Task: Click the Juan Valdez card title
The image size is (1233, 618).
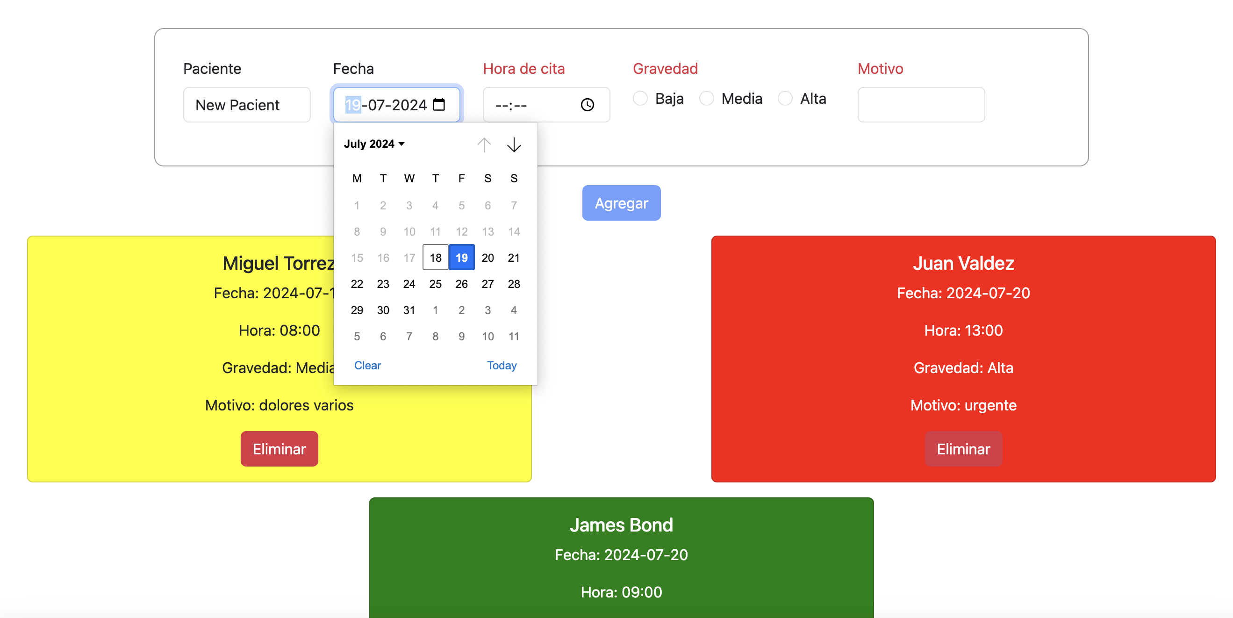Action: pos(963,263)
